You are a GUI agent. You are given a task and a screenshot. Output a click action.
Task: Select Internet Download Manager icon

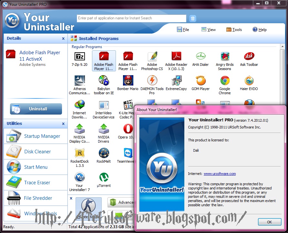coord(79,105)
